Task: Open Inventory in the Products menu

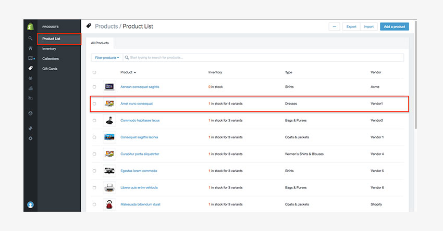Action: click(49, 49)
